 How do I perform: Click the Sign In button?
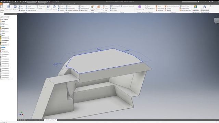pos(203,2)
